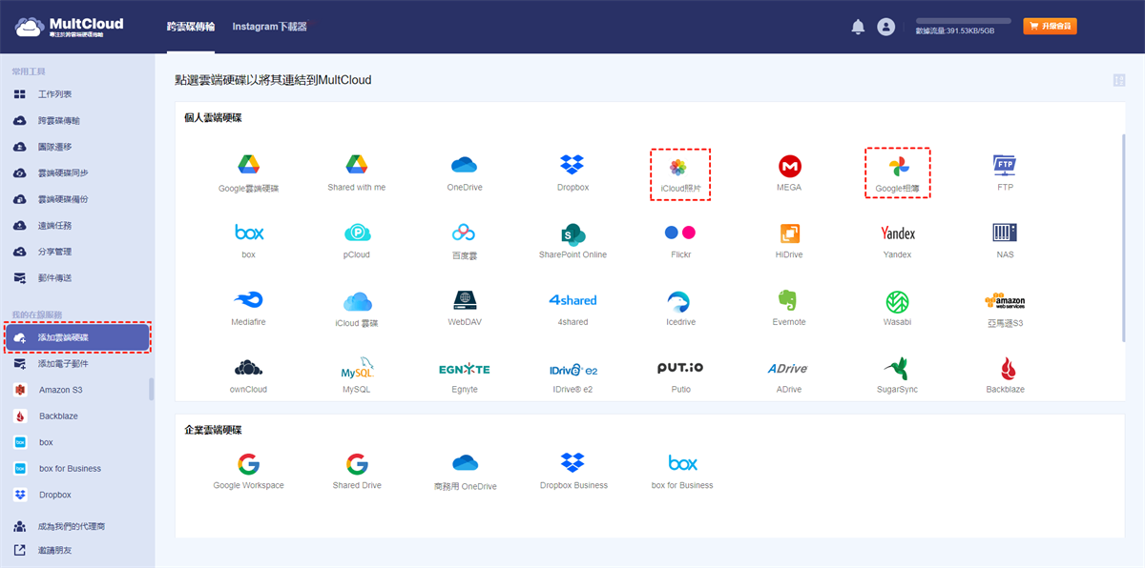Add SharePoint Online service
The width and height of the screenshot is (1145, 568).
point(572,241)
